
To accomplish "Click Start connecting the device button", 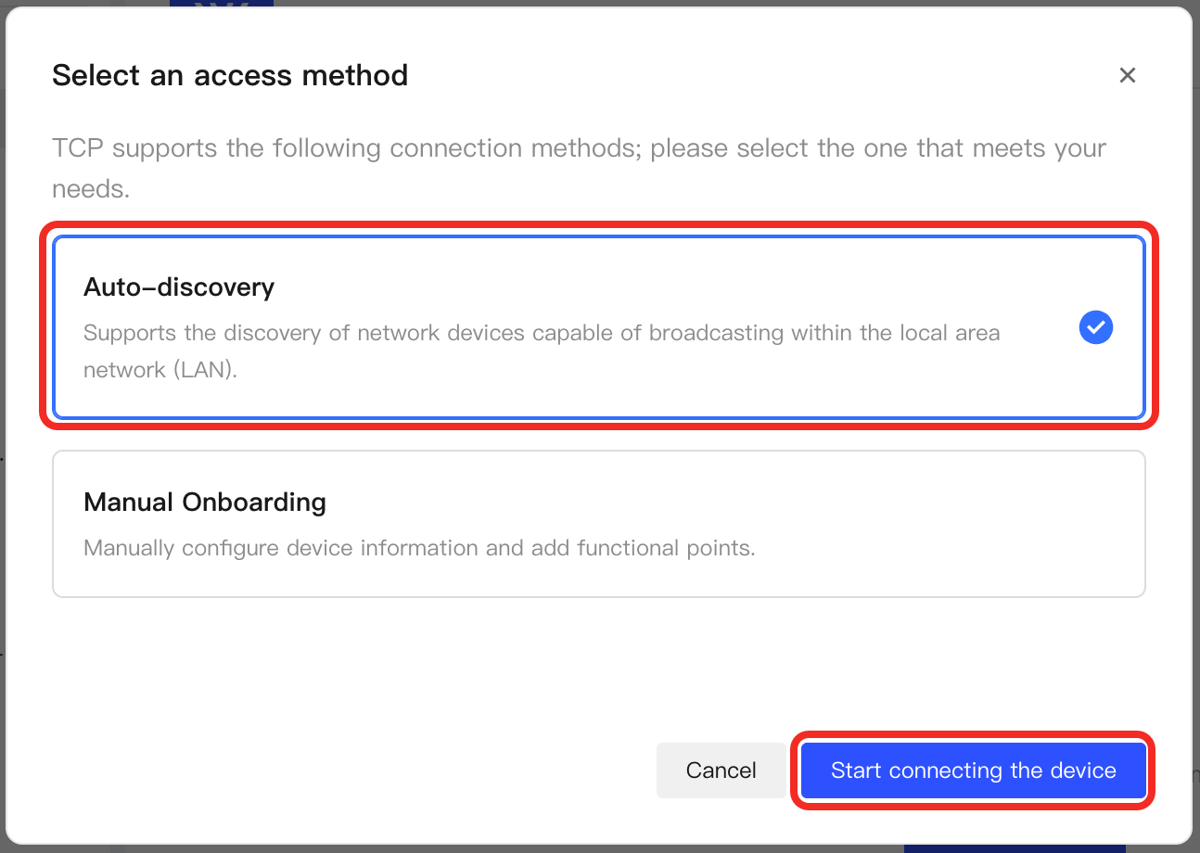I will pyautogui.click(x=973, y=770).
